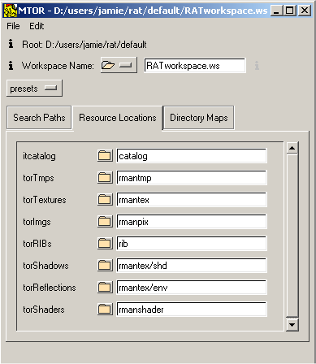The width and height of the screenshot is (316, 364).
Task: Click the torImgs folder browse icon
Action: click(x=105, y=222)
